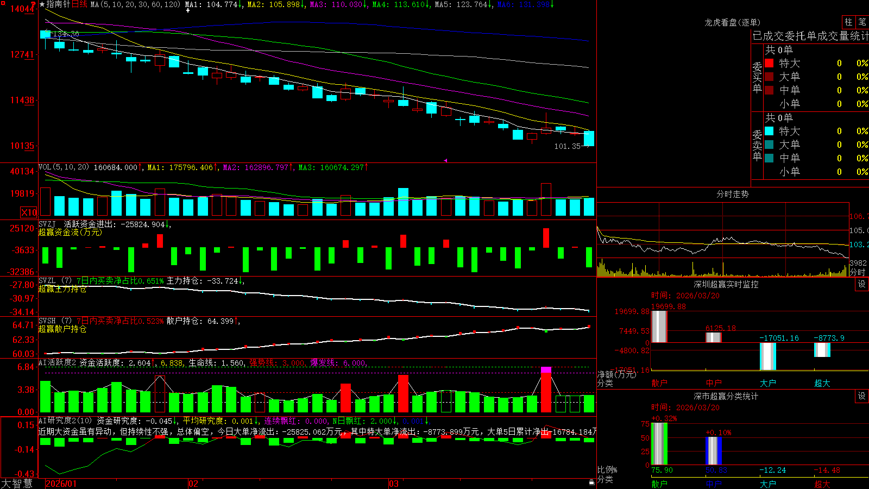Click the dark red 中单 buy-order swatch
The image size is (869, 489).
(x=769, y=90)
